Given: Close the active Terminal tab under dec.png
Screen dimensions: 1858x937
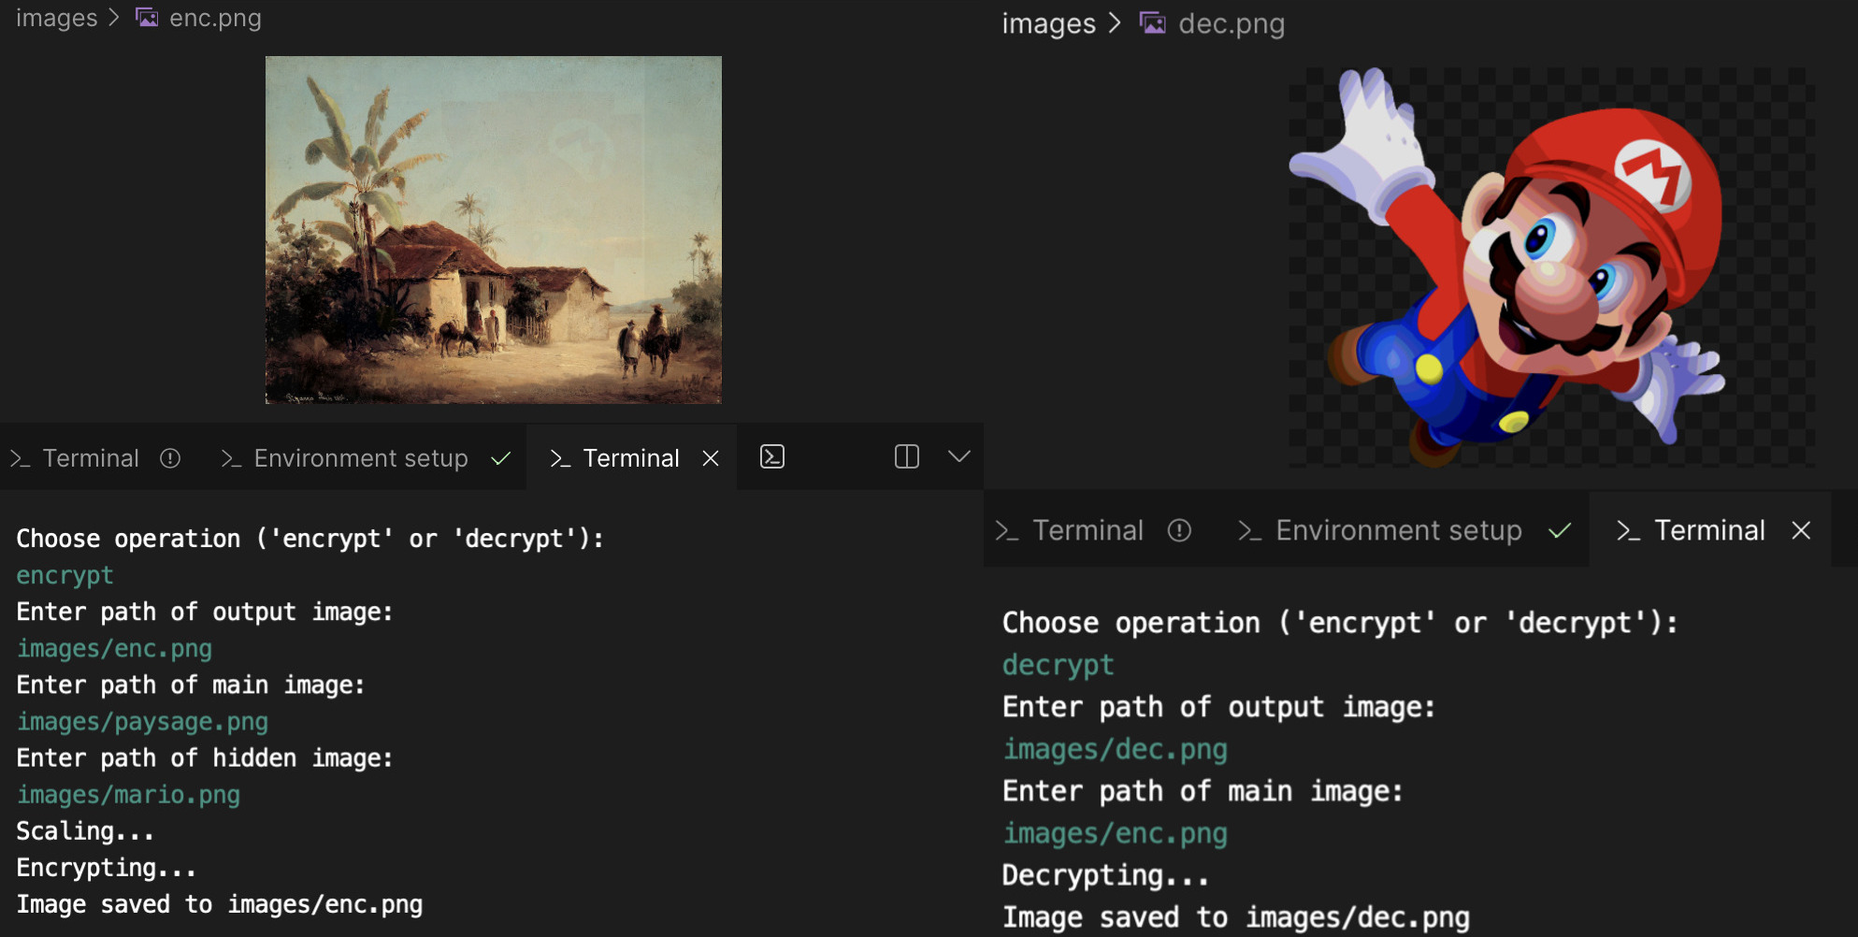Looking at the screenshot, I should (1801, 531).
